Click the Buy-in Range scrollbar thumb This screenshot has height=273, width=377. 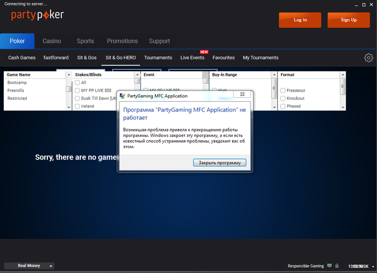(274, 88)
